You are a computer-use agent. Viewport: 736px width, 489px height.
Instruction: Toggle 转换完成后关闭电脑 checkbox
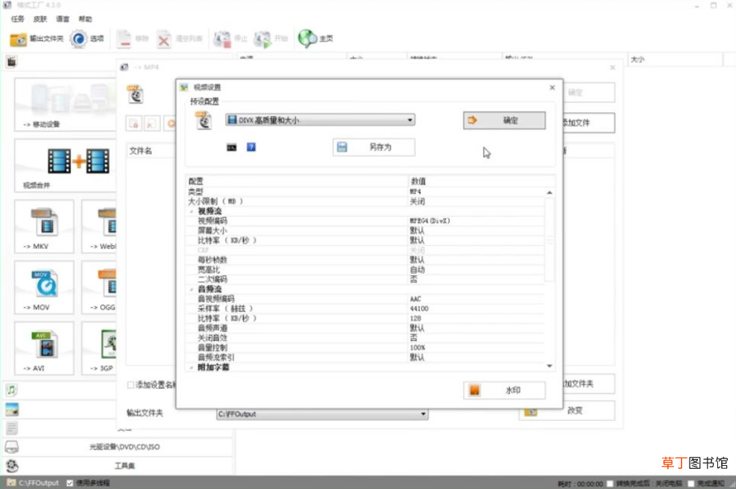pos(610,483)
